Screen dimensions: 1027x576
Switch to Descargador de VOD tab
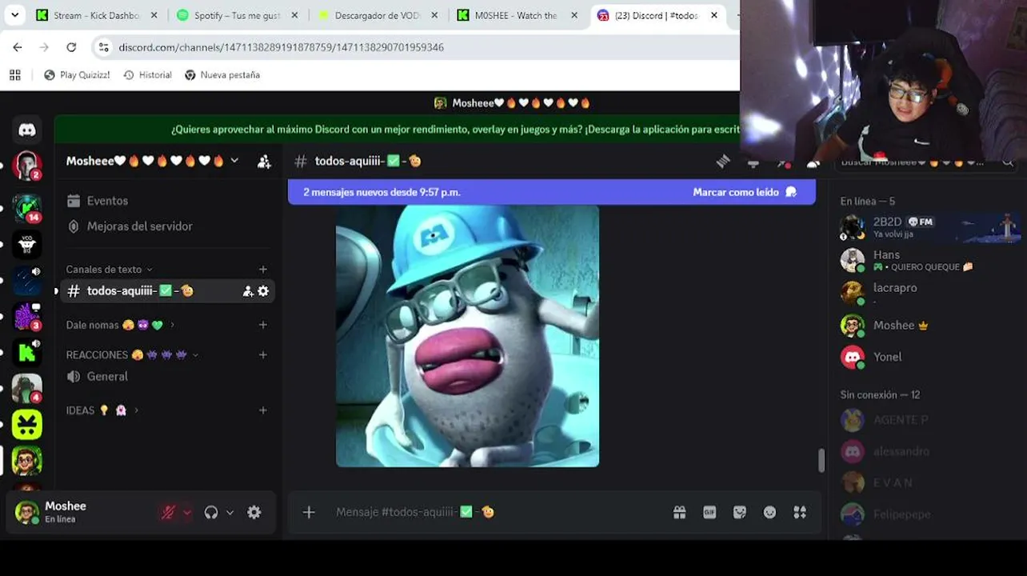378,15
